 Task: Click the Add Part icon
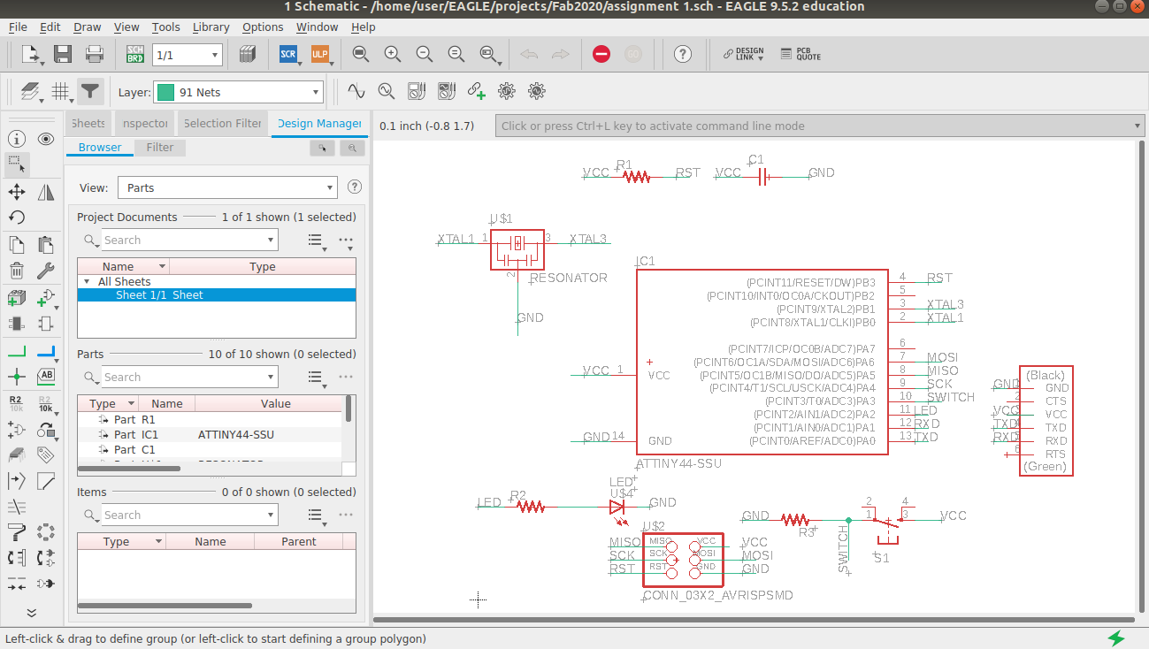pyautogui.click(x=17, y=299)
